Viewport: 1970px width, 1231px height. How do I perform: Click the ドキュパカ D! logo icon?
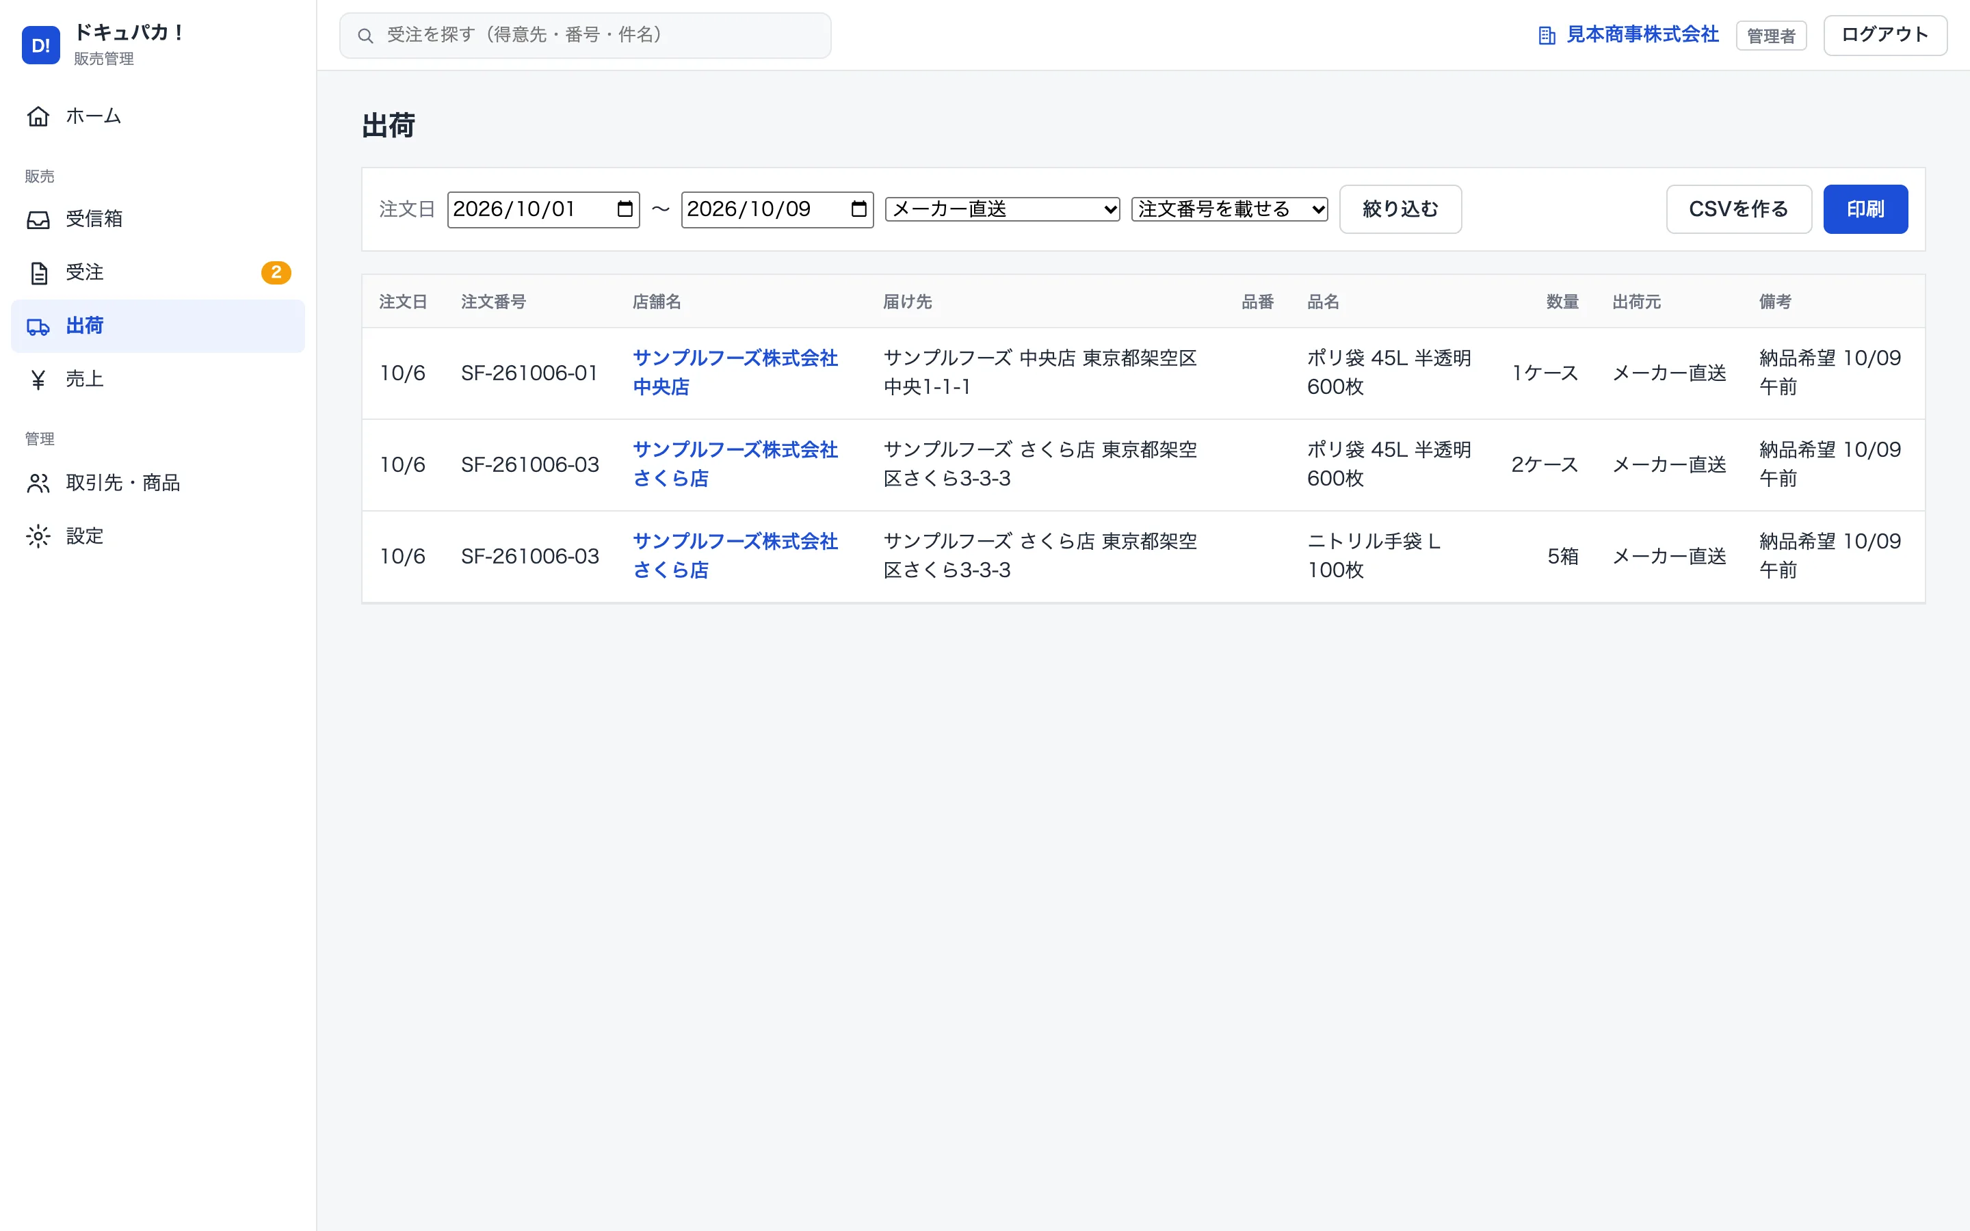pyautogui.click(x=41, y=44)
